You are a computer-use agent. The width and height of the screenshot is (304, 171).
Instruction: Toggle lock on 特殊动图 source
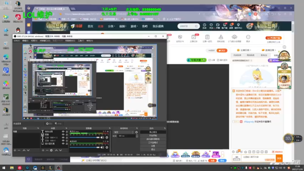[67, 131]
